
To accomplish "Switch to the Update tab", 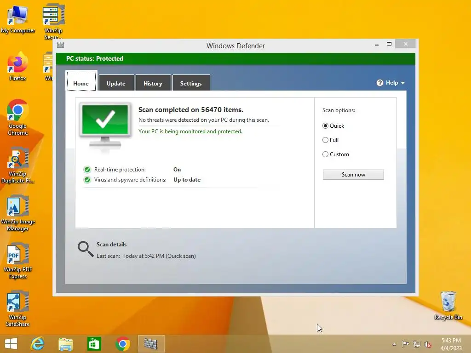I will click(x=116, y=83).
